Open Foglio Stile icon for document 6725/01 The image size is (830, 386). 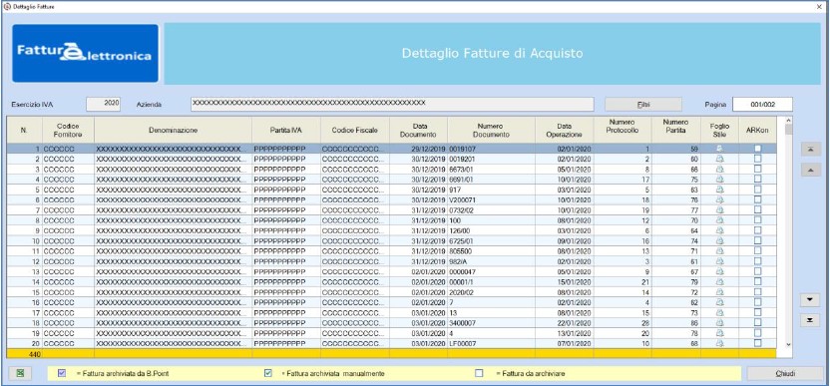(719, 241)
